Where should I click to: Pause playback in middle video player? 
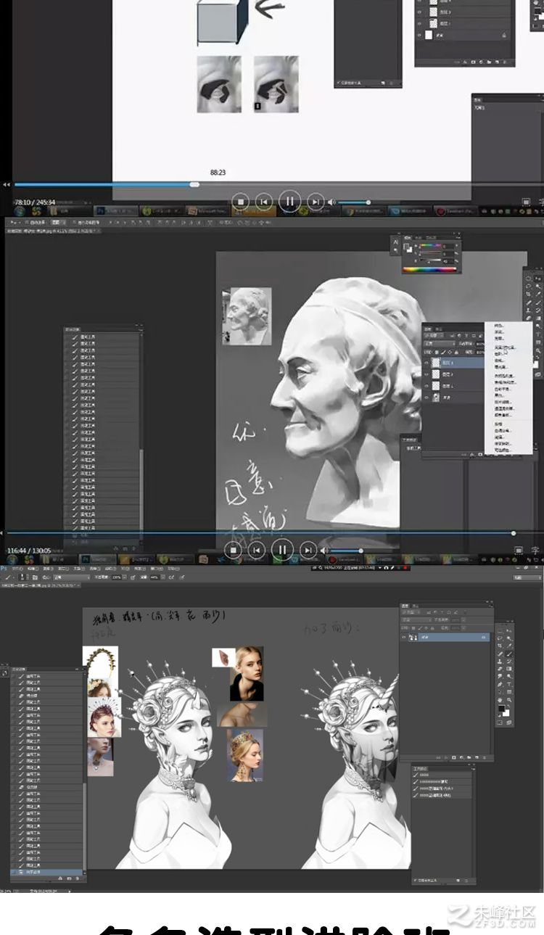point(282,550)
